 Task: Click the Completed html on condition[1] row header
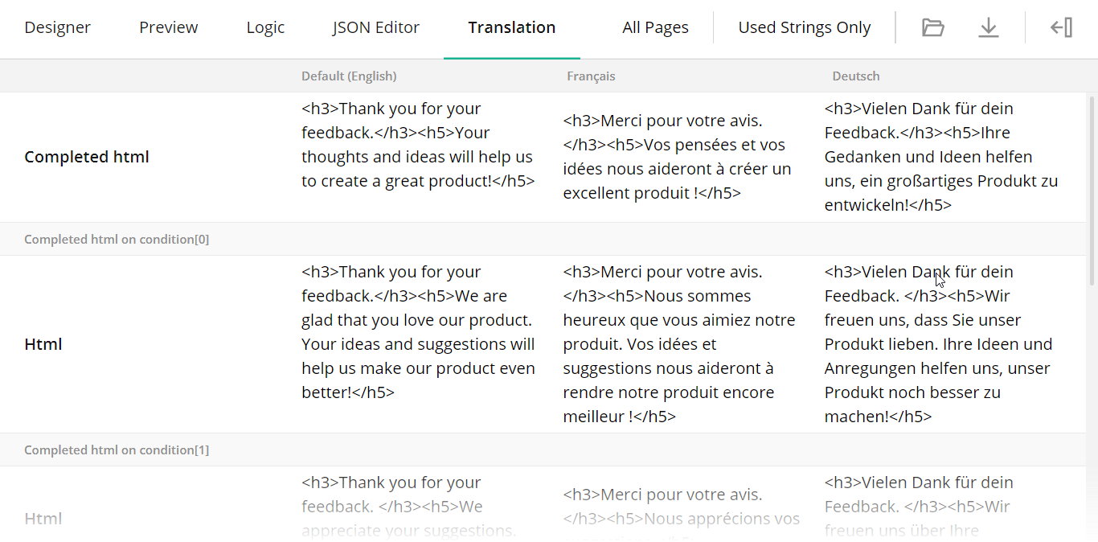pyautogui.click(x=117, y=450)
